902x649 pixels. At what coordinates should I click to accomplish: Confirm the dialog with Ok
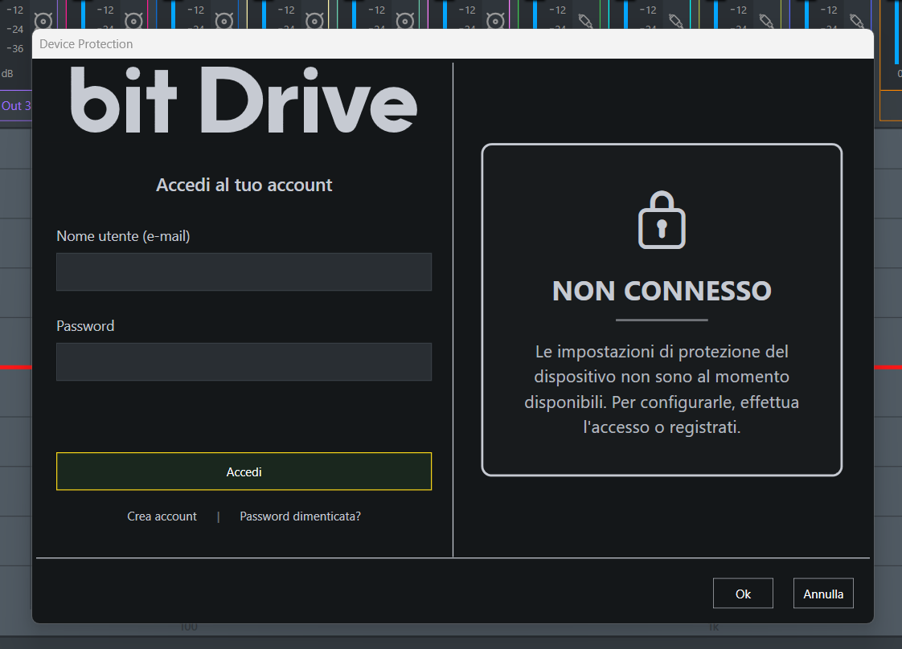click(x=744, y=594)
